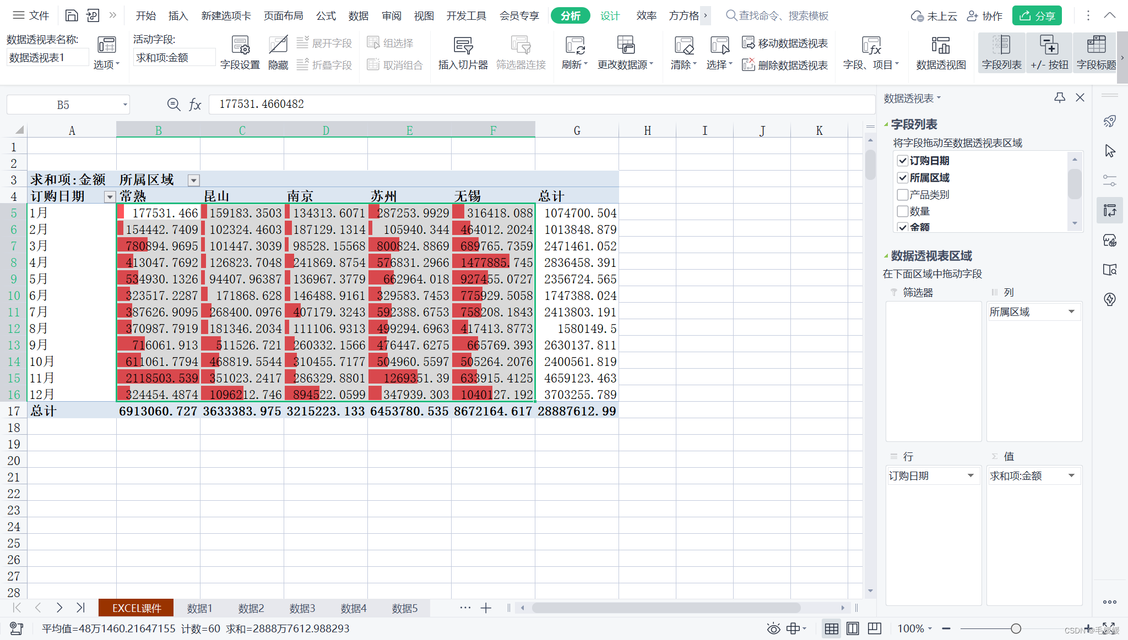Expand the 求和项:金额 value field dropdown
This screenshot has height=640, width=1128.
click(x=1071, y=475)
